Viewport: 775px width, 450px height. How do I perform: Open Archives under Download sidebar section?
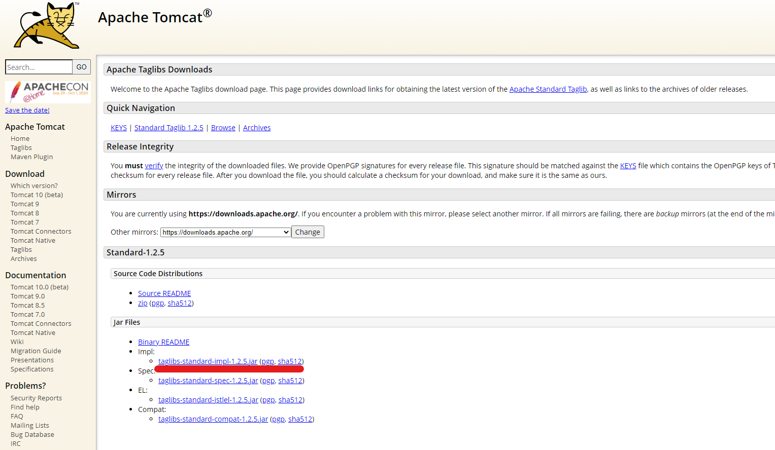click(x=24, y=258)
